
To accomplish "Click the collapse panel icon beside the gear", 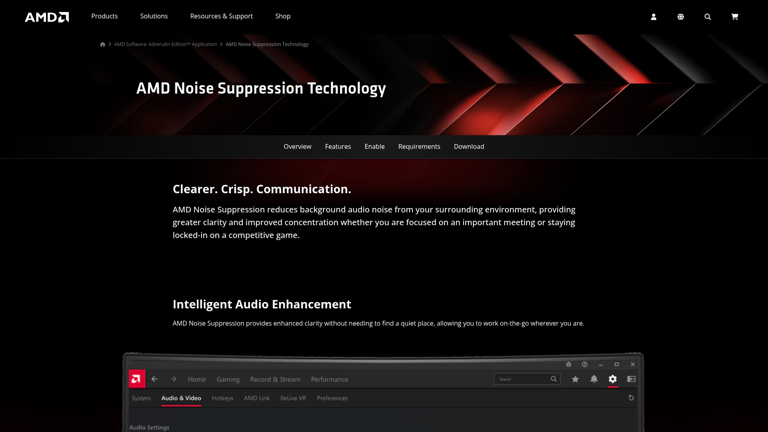I will tap(632, 379).
